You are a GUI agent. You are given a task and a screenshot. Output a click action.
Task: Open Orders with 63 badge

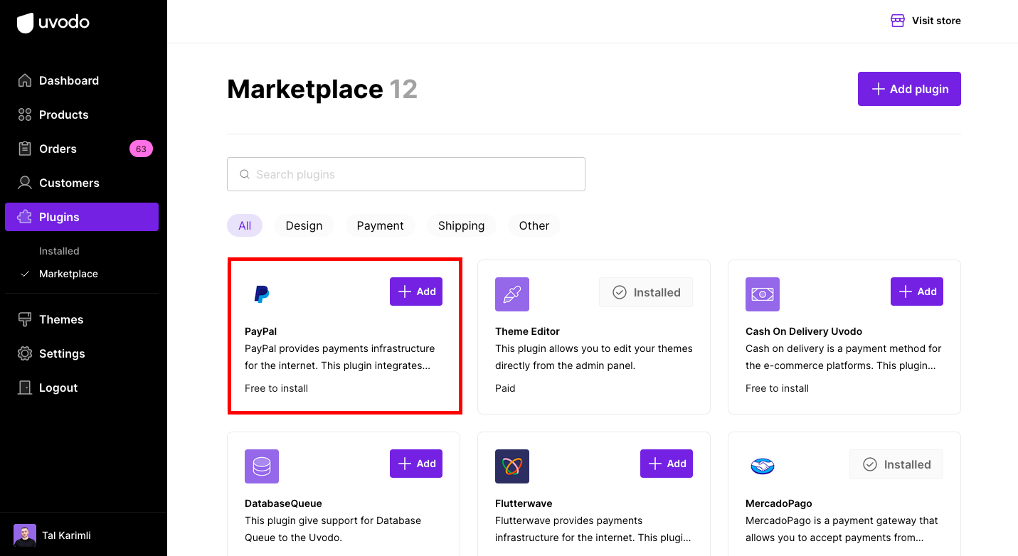58,149
